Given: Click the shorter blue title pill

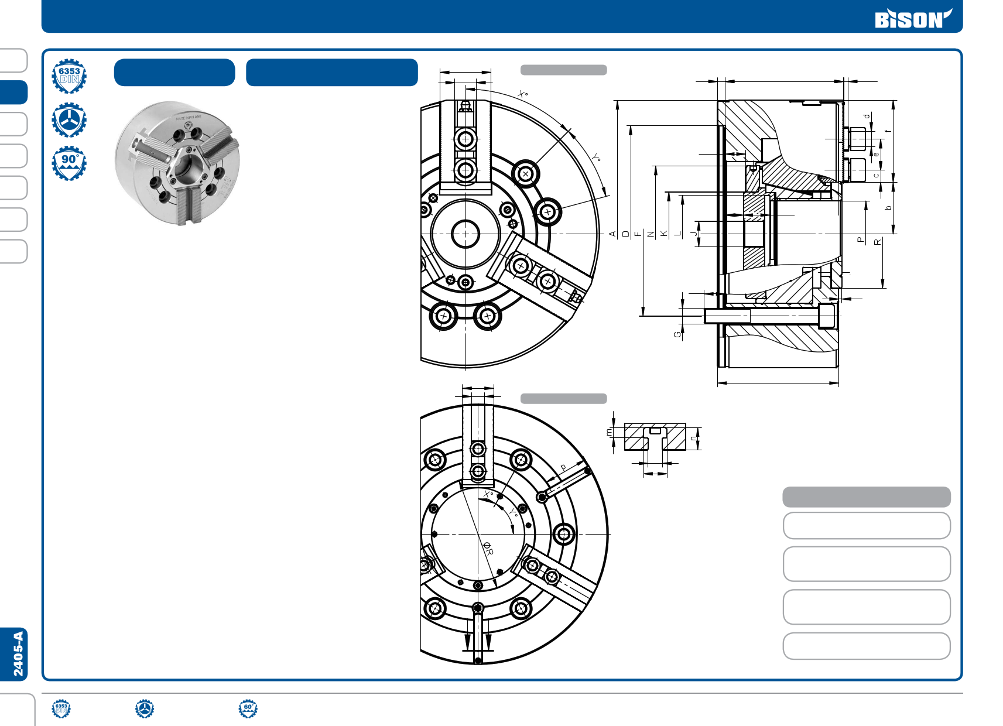Looking at the screenshot, I should pos(174,73).
